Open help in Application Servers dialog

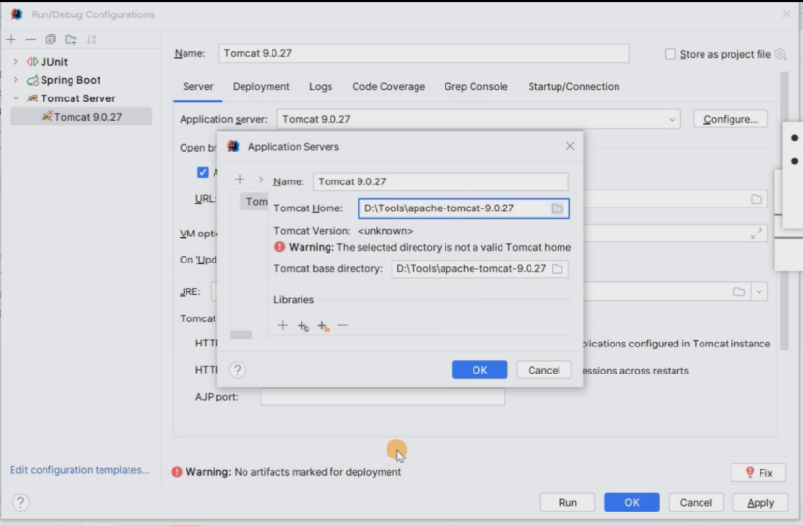tap(237, 370)
